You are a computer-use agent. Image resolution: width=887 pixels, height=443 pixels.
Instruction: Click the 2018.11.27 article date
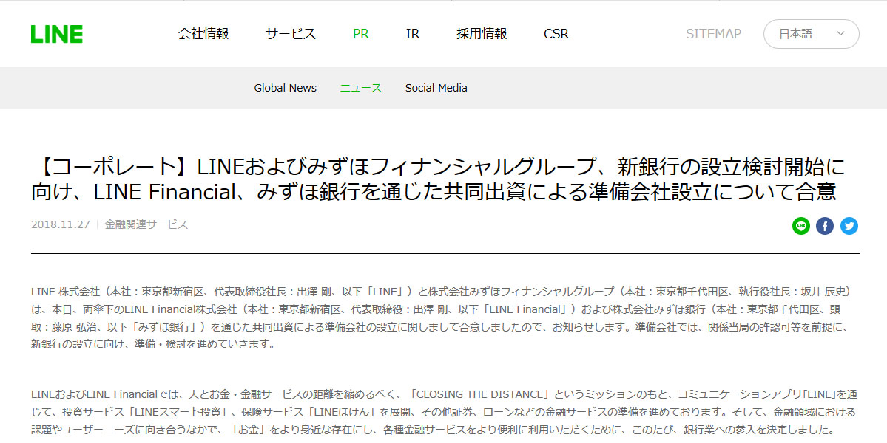pos(59,224)
